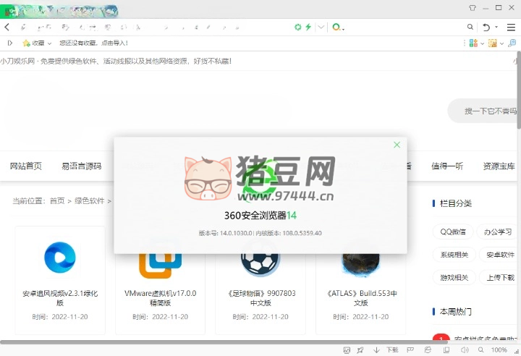Viewport: 521px width, 356px height.
Task: Click the search magnifier in the address bar
Action: pyautogui.click(x=470, y=27)
